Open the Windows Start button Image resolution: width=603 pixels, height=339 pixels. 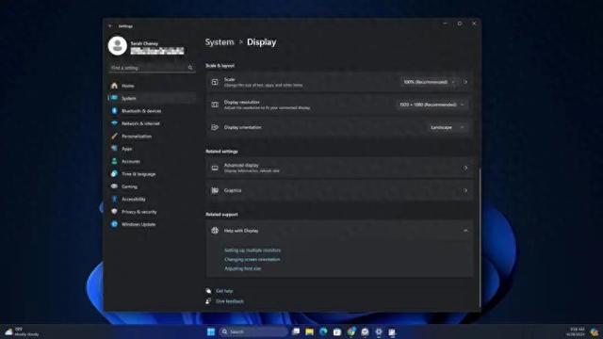[211, 331]
